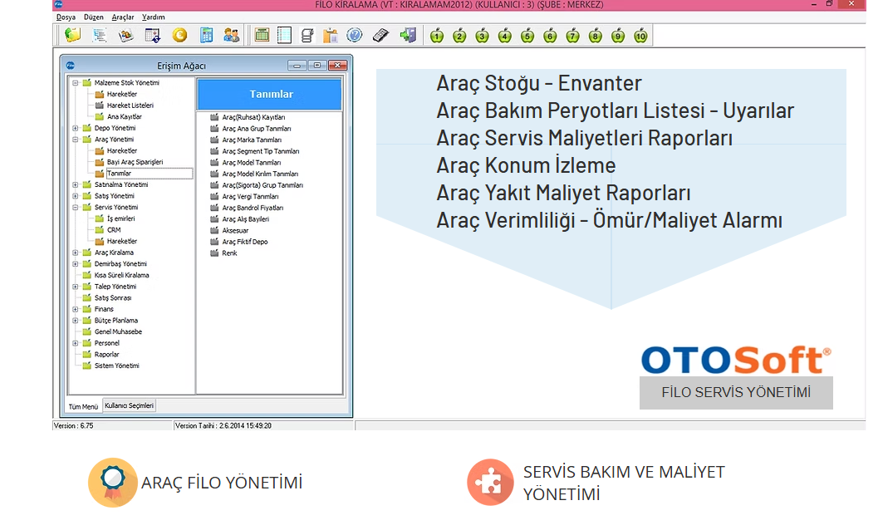Expand the Depo Yönetimi tree node
The image size is (883, 530).
(76, 129)
